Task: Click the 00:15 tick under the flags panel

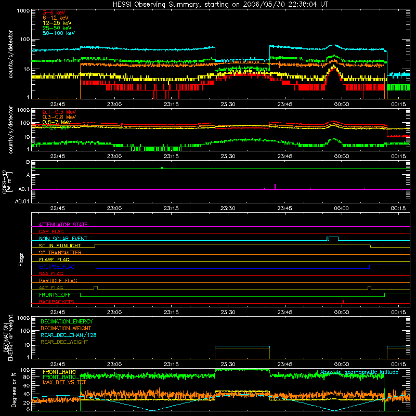Action: point(398,313)
